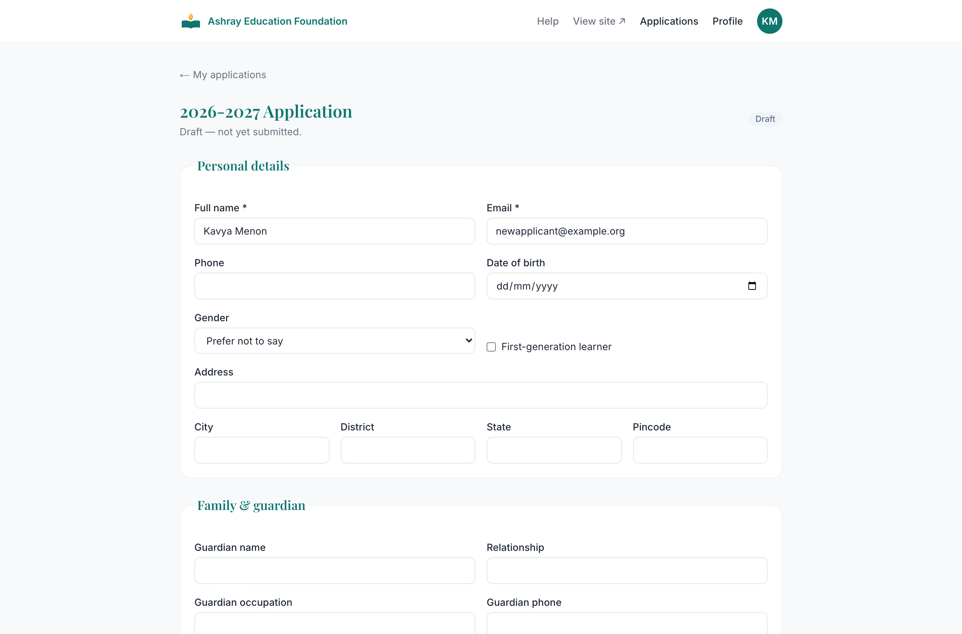Click into the Phone field
Viewport: 962px width, 634px height.
335,286
